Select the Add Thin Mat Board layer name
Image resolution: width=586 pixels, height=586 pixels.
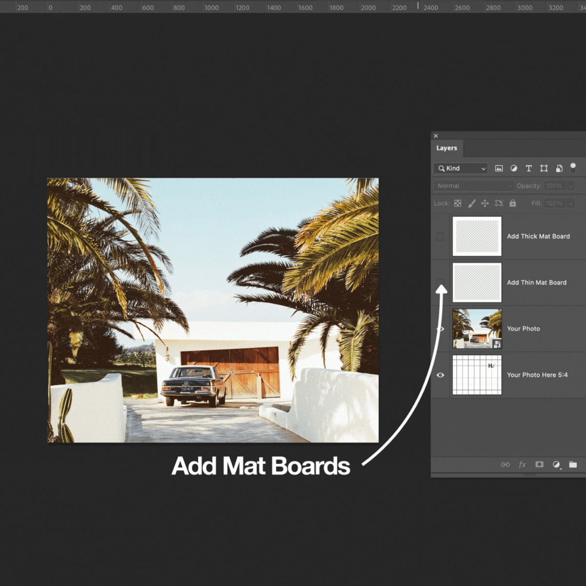click(537, 283)
